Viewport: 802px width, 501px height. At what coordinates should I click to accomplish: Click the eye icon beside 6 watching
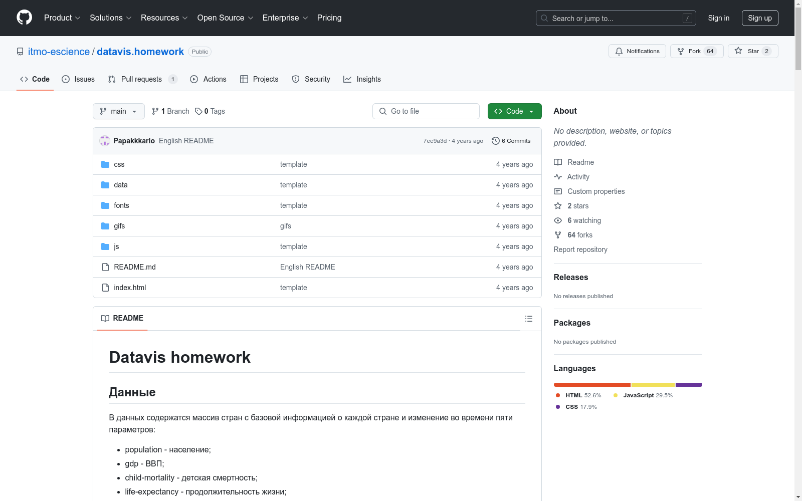click(558, 220)
